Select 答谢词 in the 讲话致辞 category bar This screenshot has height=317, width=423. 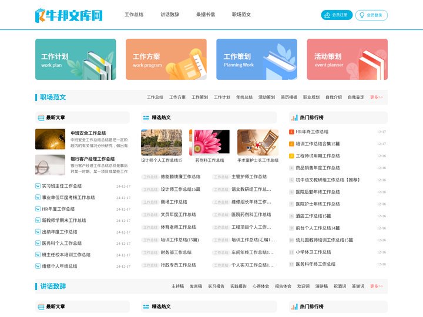358,286
